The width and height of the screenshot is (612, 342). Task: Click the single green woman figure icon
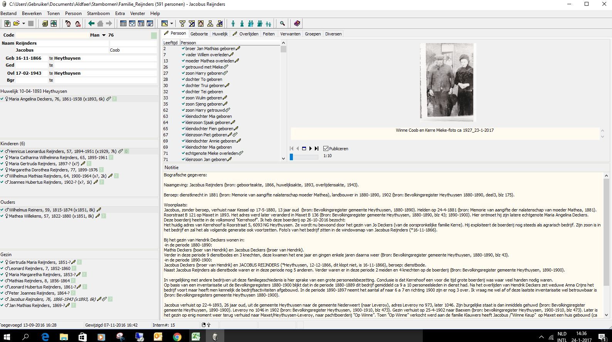point(242,23)
